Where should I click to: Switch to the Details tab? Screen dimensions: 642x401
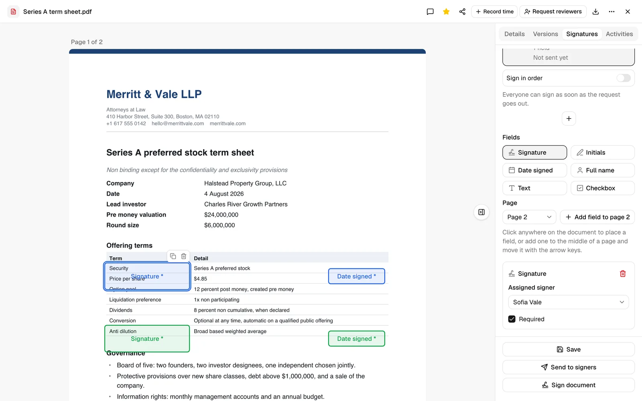[514, 34]
